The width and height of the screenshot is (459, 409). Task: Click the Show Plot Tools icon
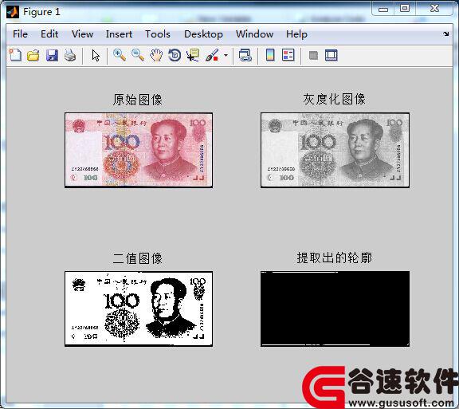pos(331,55)
